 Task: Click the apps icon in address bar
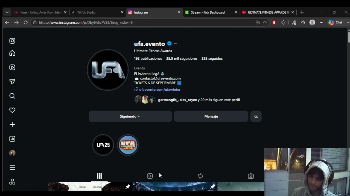[x=258, y=23]
